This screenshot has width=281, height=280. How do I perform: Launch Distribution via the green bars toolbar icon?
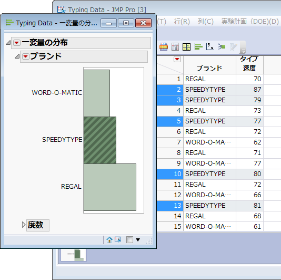tap(198, 47)
